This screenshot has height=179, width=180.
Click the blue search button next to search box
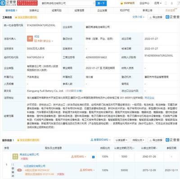[101, 3]
